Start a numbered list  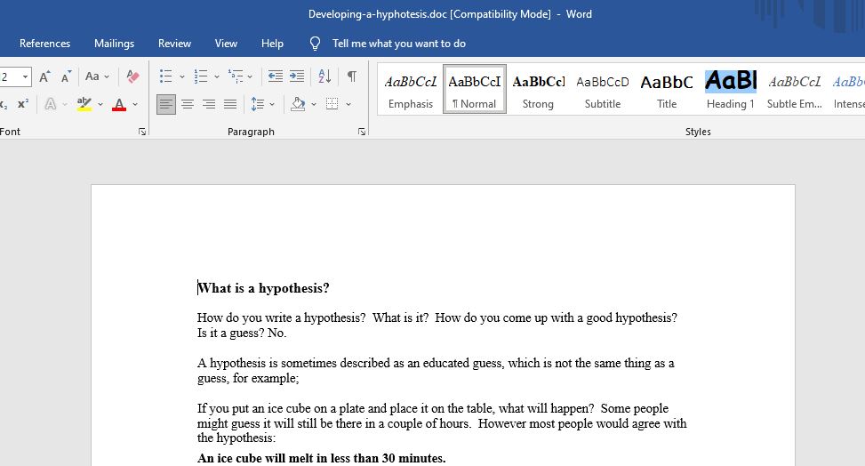(201, 76)
